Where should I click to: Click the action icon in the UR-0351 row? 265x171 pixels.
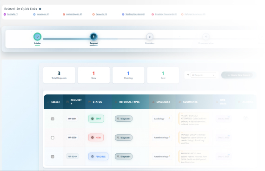pos(245,118)
